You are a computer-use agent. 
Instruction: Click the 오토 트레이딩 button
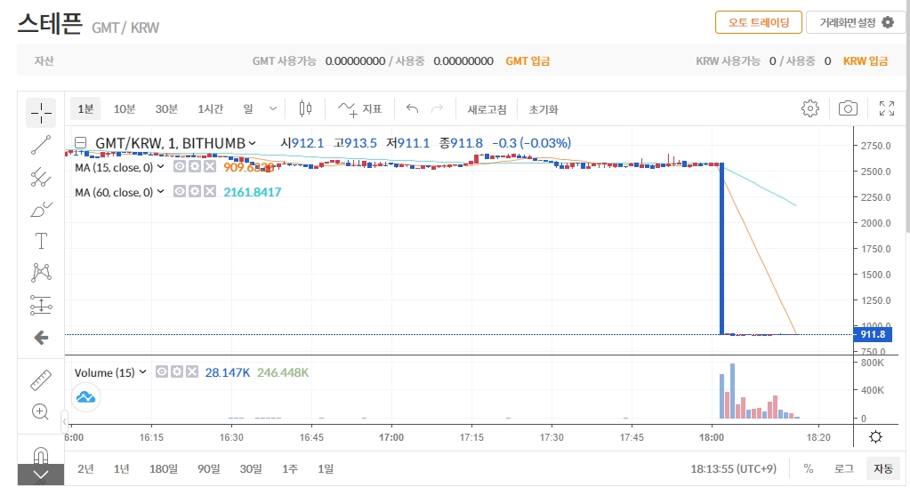click(x=758, y=22)
